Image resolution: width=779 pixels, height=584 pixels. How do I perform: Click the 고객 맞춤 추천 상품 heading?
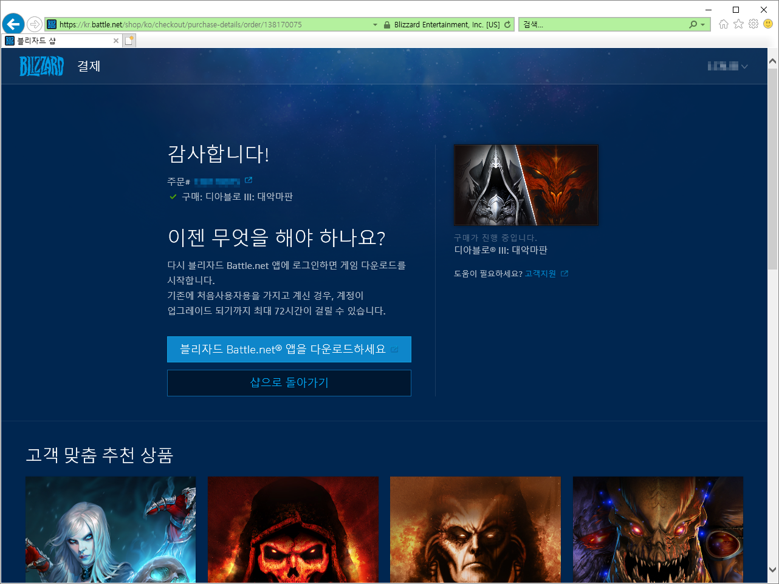(100, 455)
